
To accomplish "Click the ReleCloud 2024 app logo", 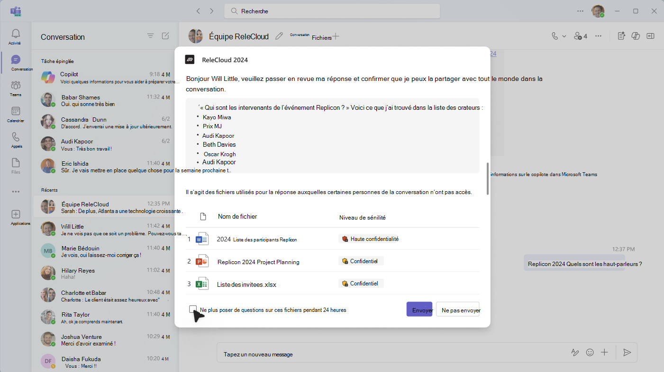I will click(190, 60).
